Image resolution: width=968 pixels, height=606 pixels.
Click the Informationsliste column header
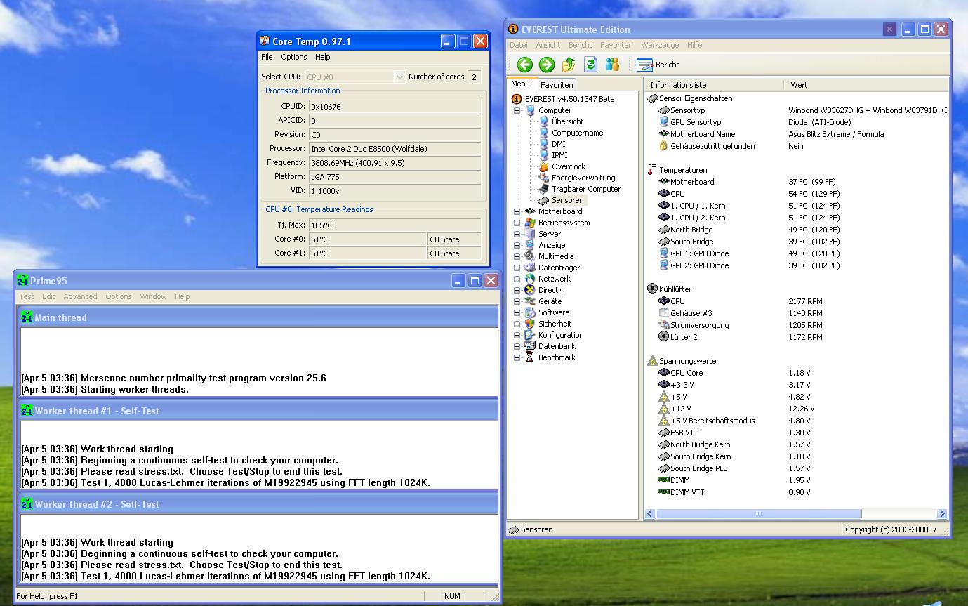(713, 85)
